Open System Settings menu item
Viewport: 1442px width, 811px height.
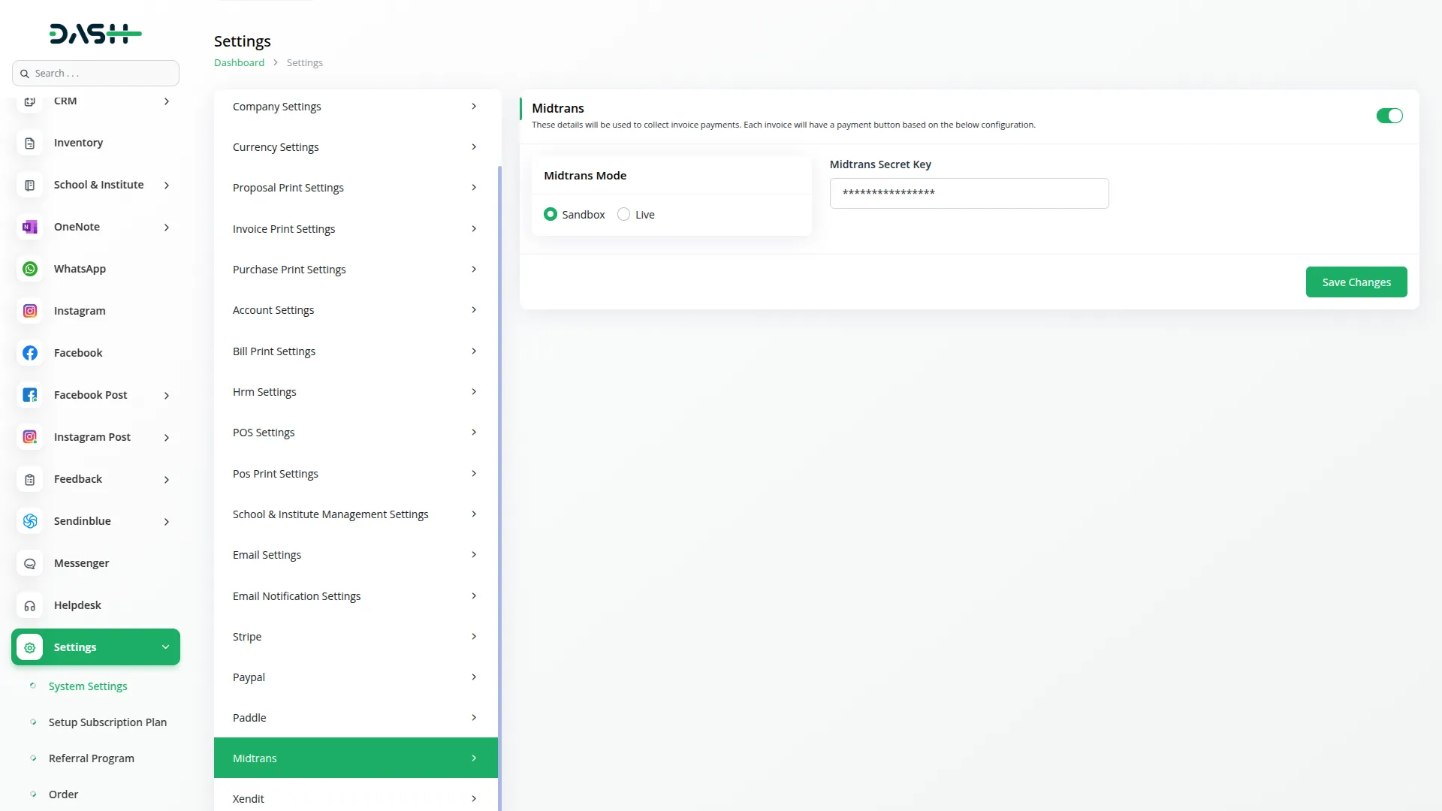(87, 686)
